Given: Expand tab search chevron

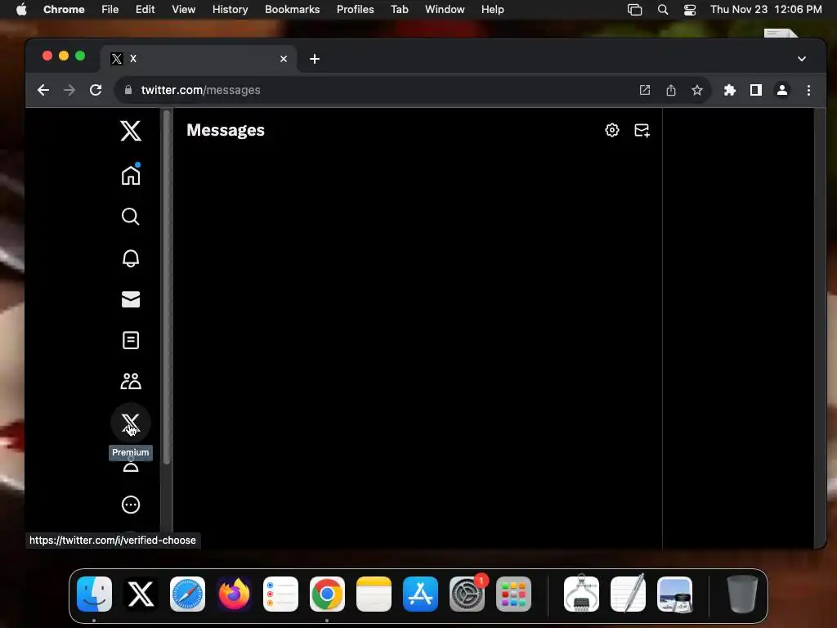Looking at the screenshot, I should (802, 59).
